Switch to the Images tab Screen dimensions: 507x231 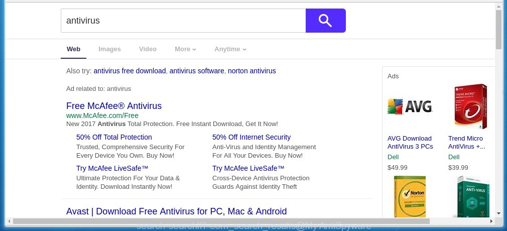(109, 49)
